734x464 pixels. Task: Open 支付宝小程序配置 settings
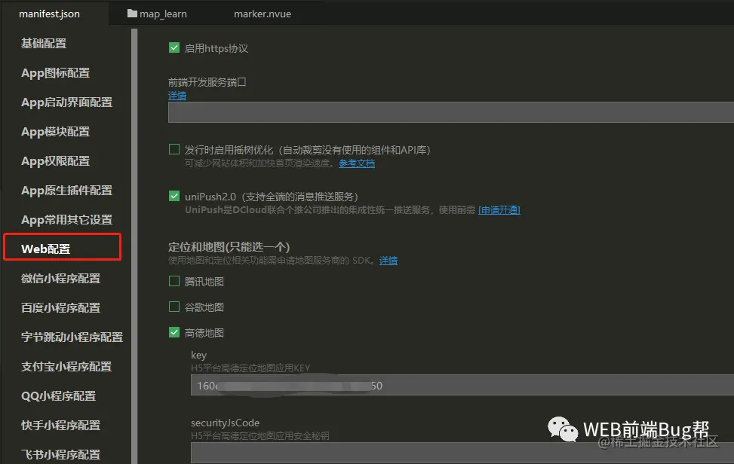coord(62,366)
